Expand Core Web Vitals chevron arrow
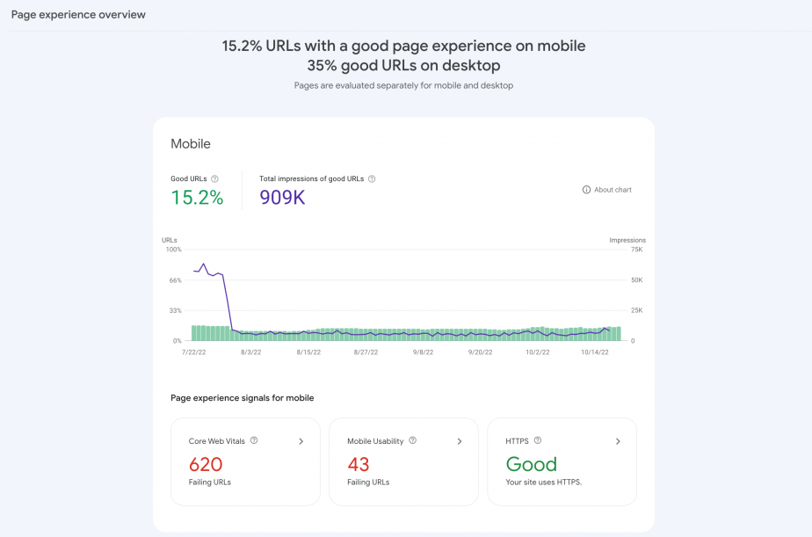The width and height of the screenshot is (812, 537). coord(301,441)
